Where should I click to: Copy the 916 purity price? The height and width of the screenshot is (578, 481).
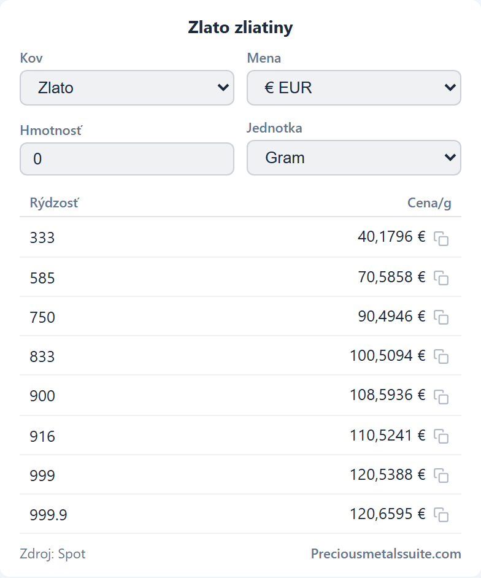[441, 436]
